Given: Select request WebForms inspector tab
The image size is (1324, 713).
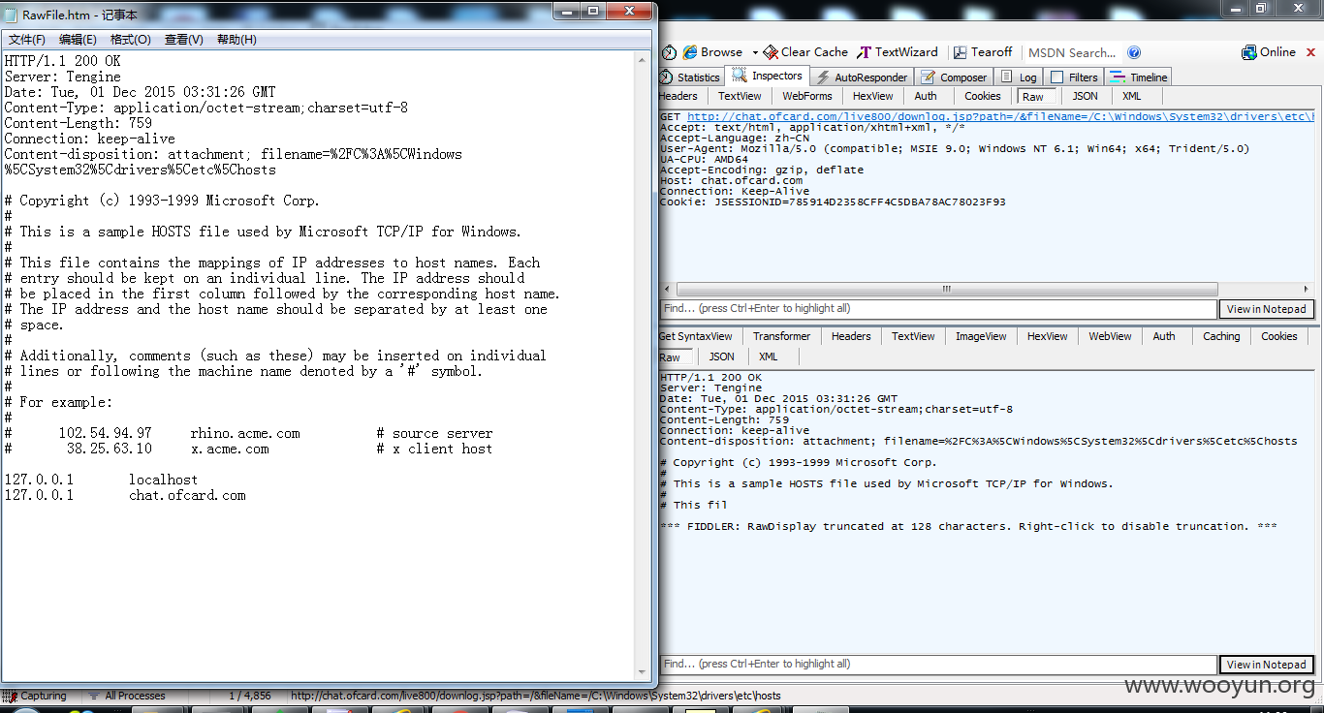Looking at the screenshot, I should [x=807, y=96].
